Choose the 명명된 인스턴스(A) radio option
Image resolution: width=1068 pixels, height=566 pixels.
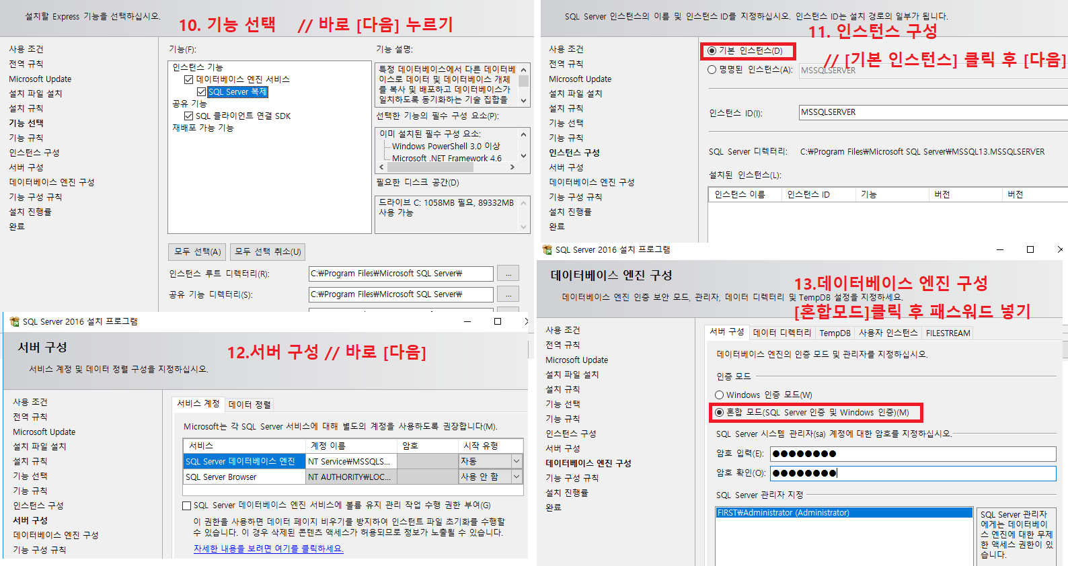point(712,69)
